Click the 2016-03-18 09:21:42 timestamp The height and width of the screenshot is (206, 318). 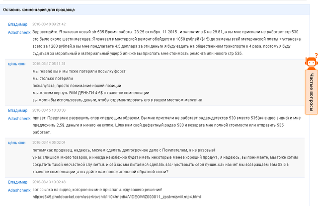coord(49,24)
